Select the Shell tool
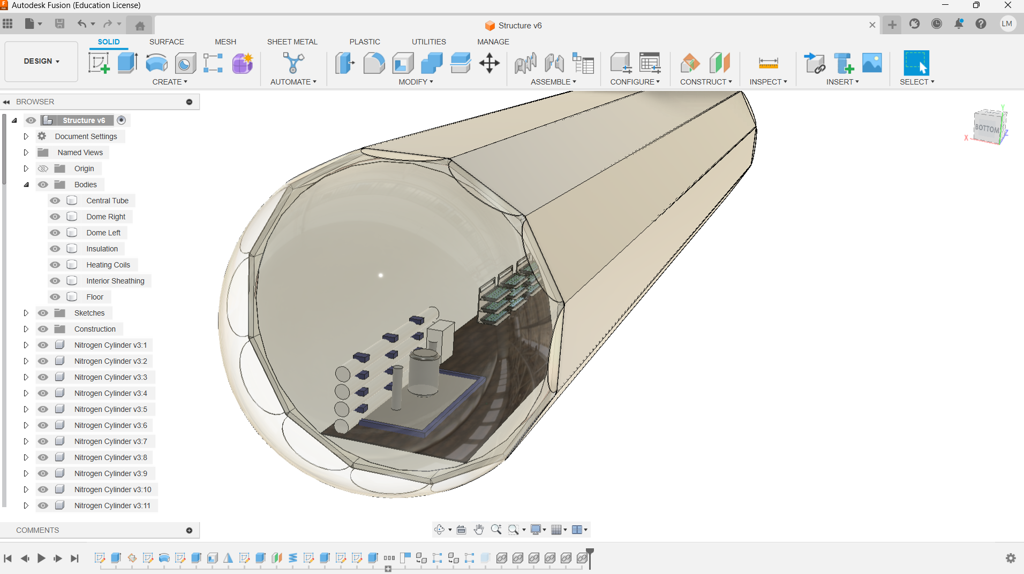 [x=403, y=63]
